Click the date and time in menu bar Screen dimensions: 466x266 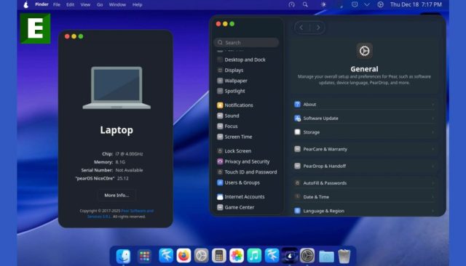416,4
